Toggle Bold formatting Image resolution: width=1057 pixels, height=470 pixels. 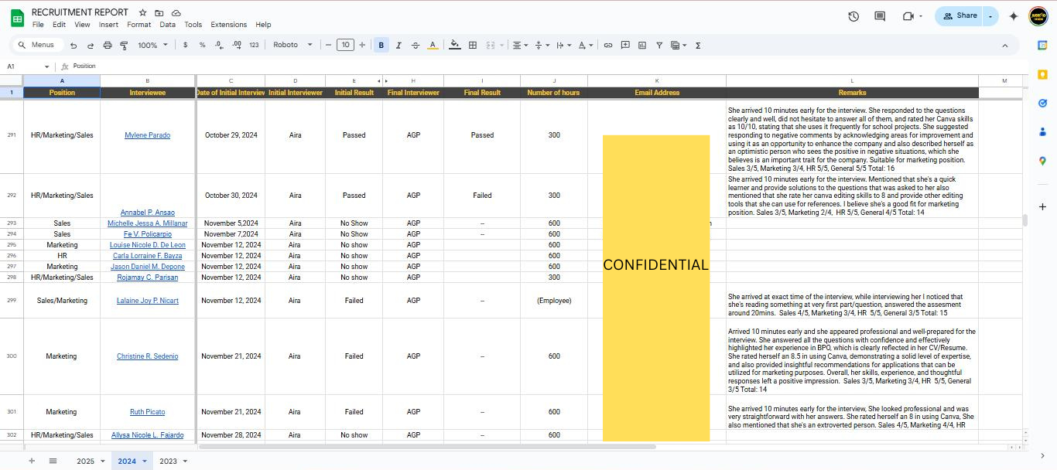tap(381, 46)
